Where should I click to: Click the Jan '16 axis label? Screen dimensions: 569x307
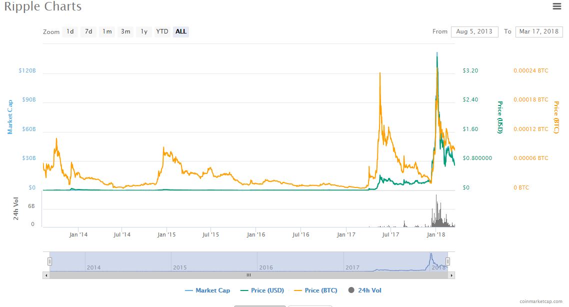click(256, 235)
